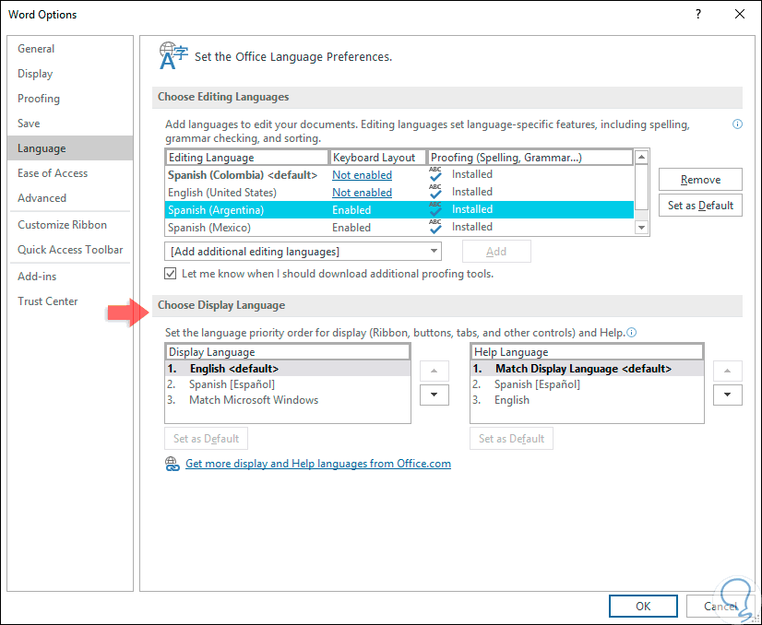
Task: Move display language down with down arrow
Action: tap(434, 395)
